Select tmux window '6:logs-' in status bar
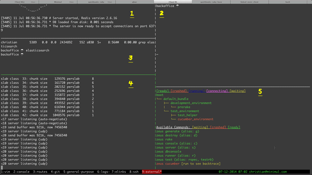The width and height of the screenshot is (312, 175). coord(104,172)
